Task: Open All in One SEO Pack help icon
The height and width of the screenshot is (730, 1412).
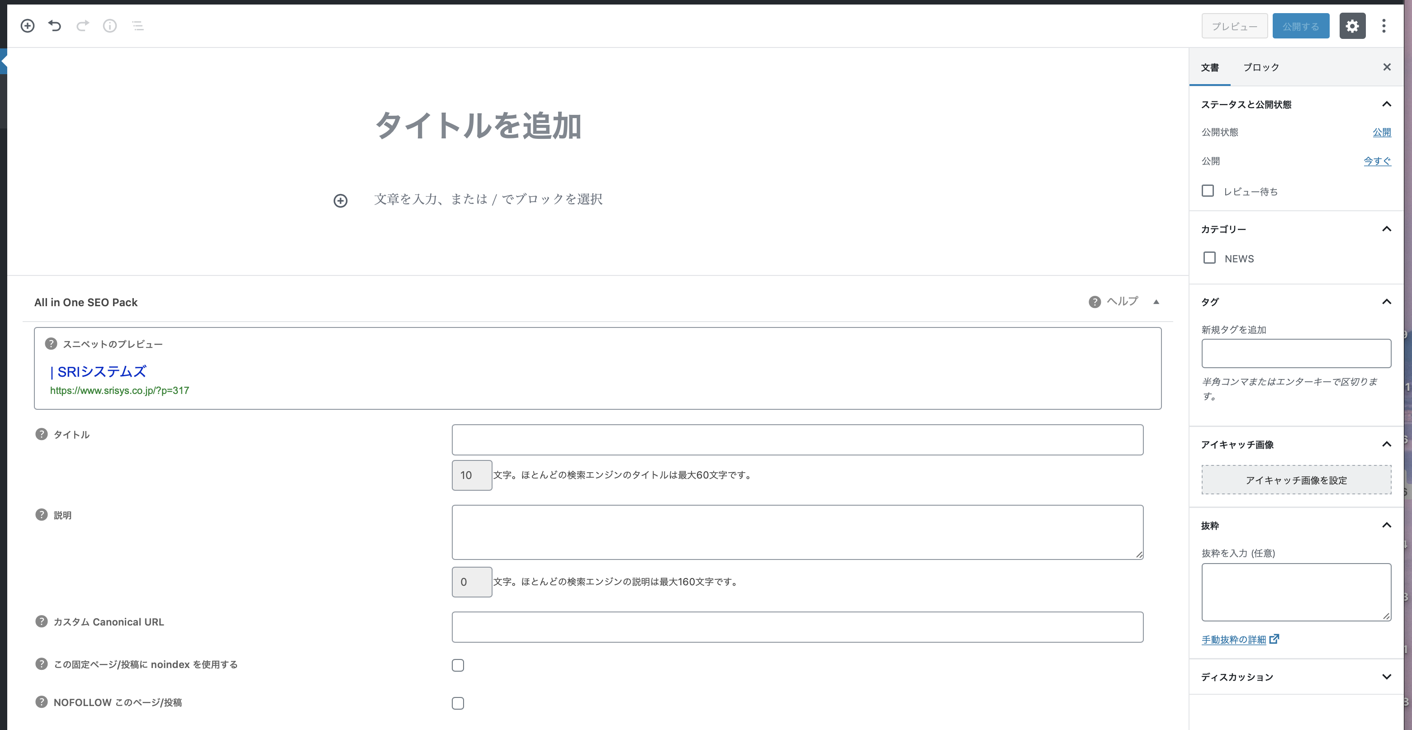Action: tap(1094, 302)
